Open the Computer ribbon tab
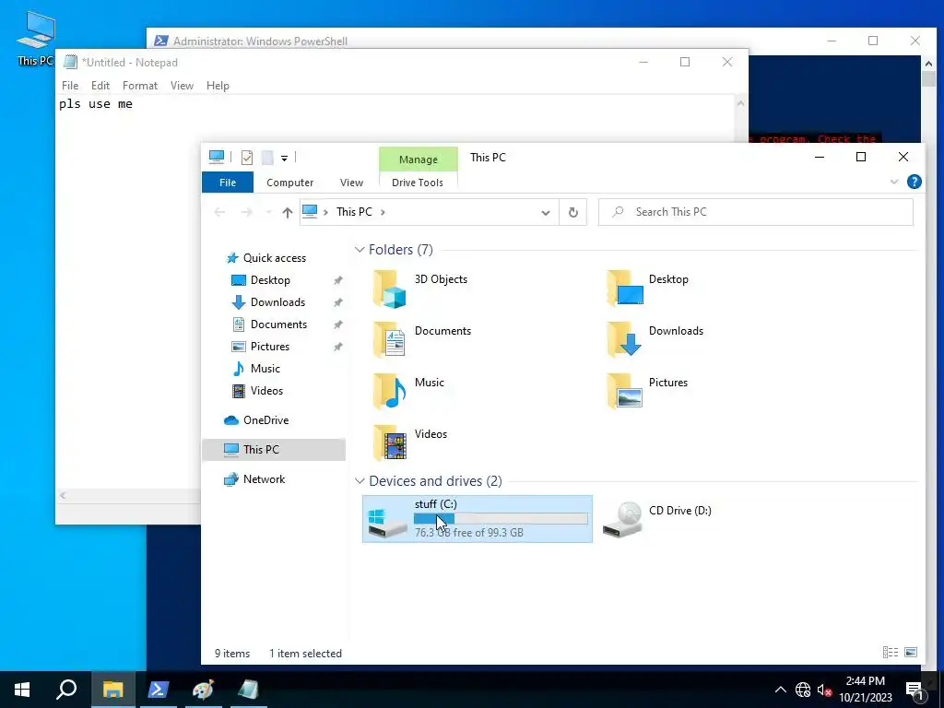 [290, 183]
